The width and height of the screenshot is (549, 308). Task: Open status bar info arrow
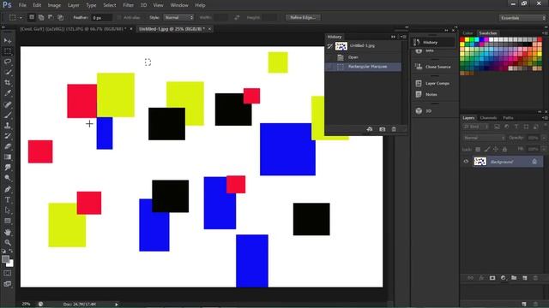click(117, 305)
